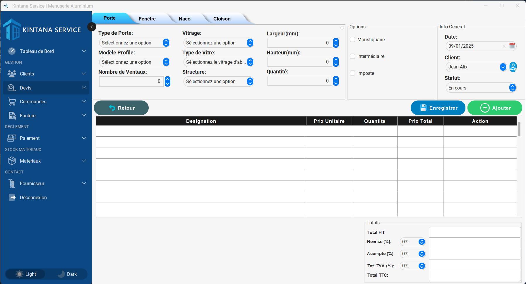
Task: Select the Devis sidebar icon
Action: pyautogui.click(x=12, y=87)
